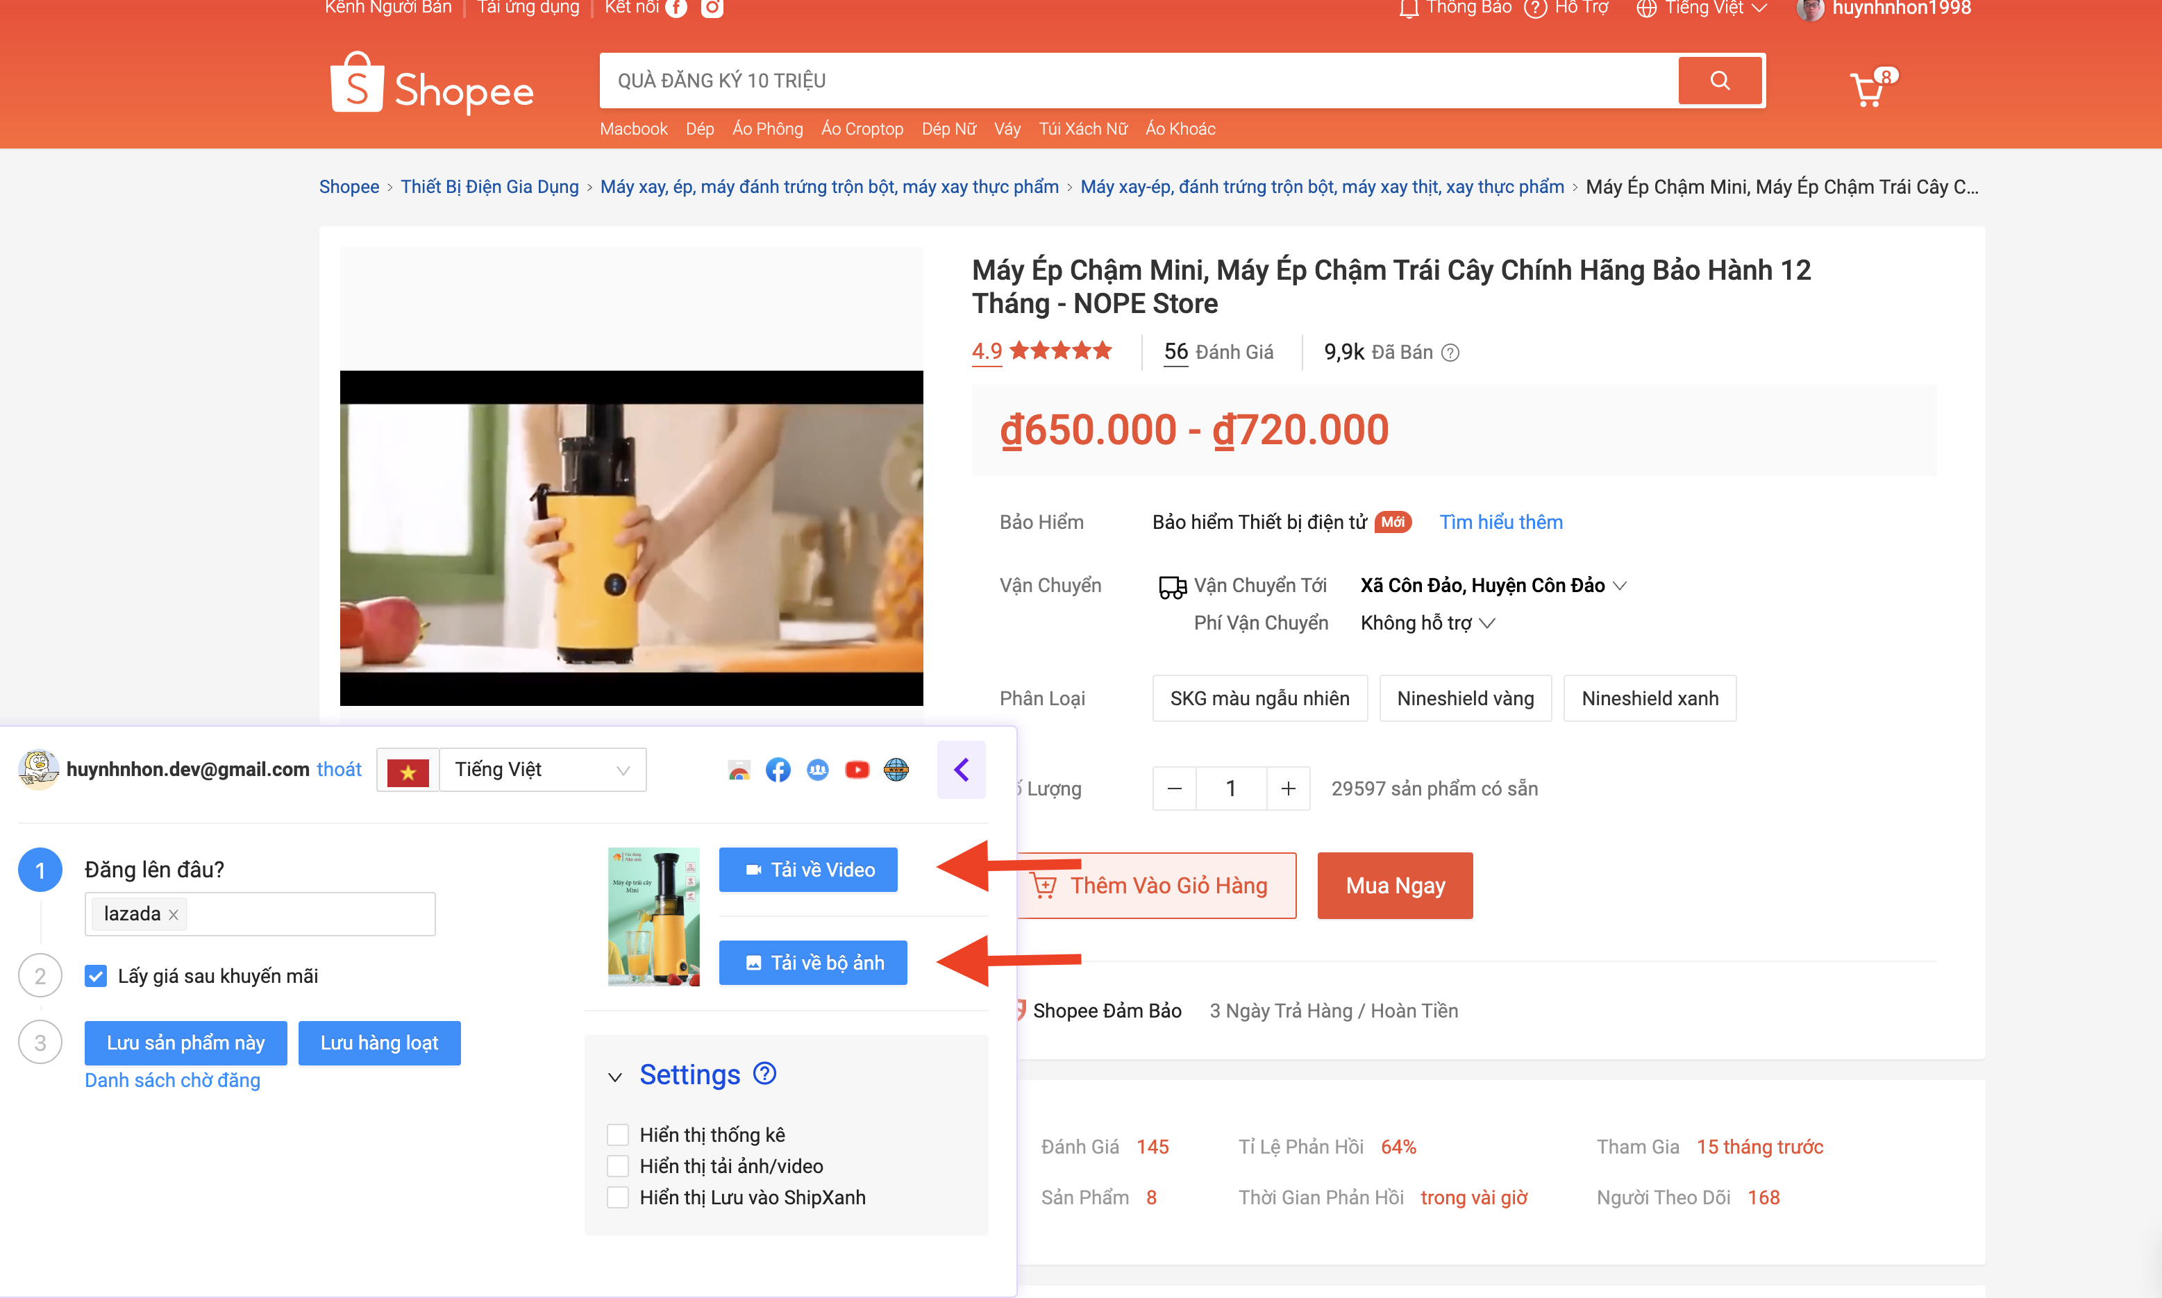Click Tải về Video button
This screenshot has height=1298, width=2162.
point(808,870)
